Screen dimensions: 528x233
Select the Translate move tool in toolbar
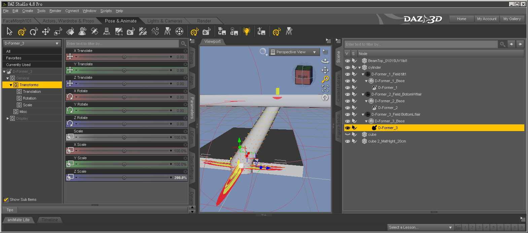(46, 32)
